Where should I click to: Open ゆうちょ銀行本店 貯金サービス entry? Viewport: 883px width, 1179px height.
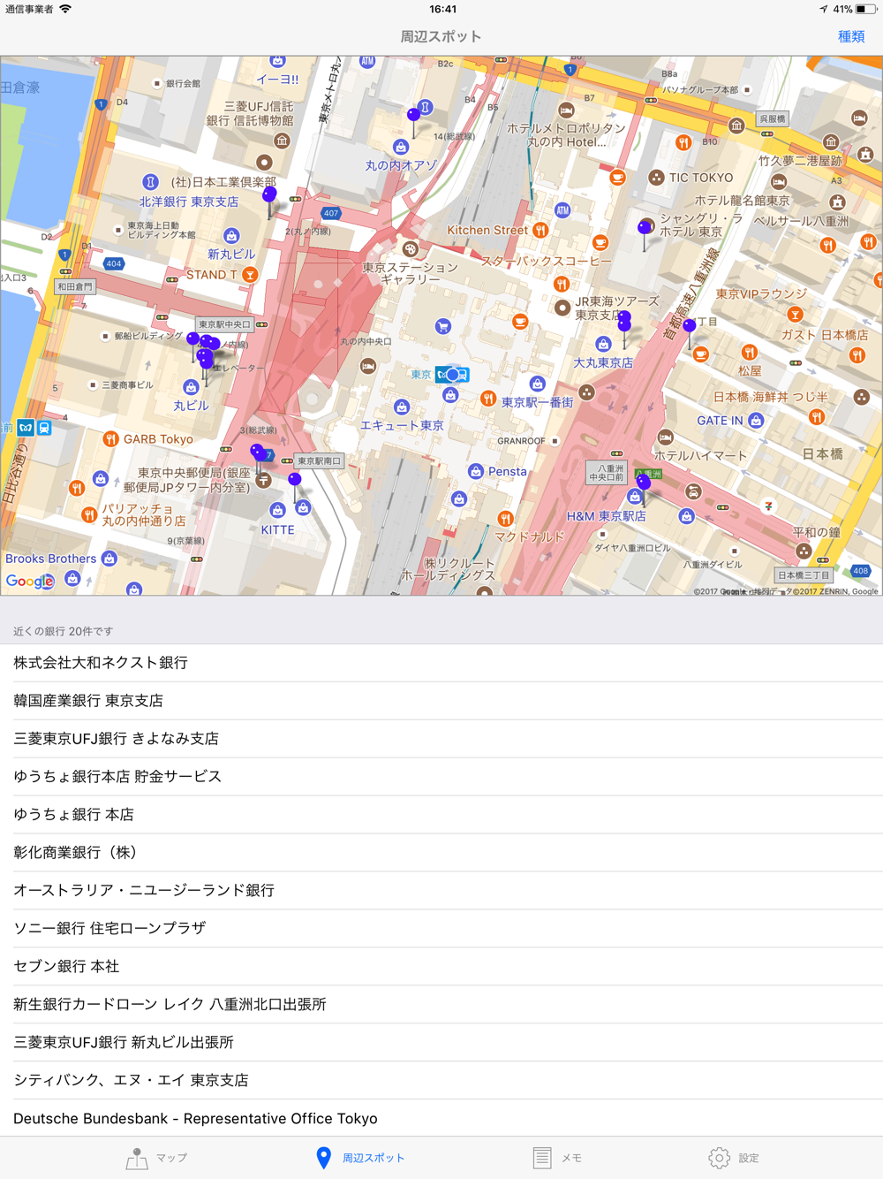(441, 777)
